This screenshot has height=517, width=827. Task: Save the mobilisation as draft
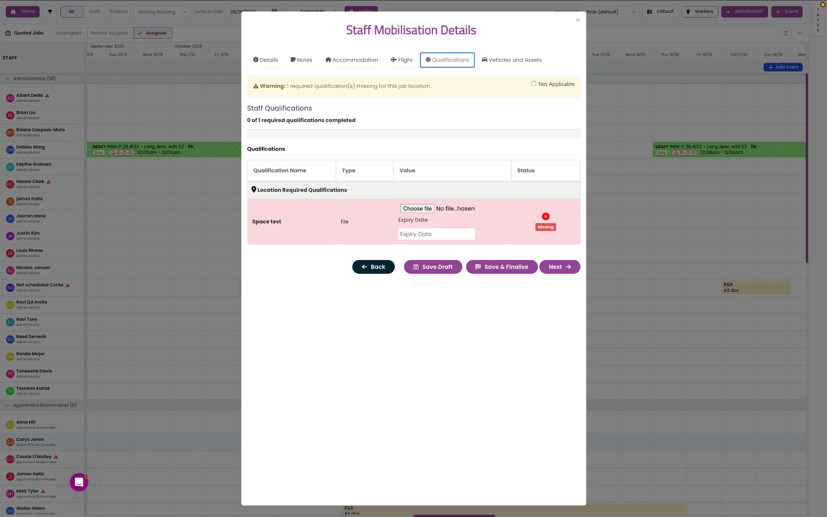click(433, 267)
